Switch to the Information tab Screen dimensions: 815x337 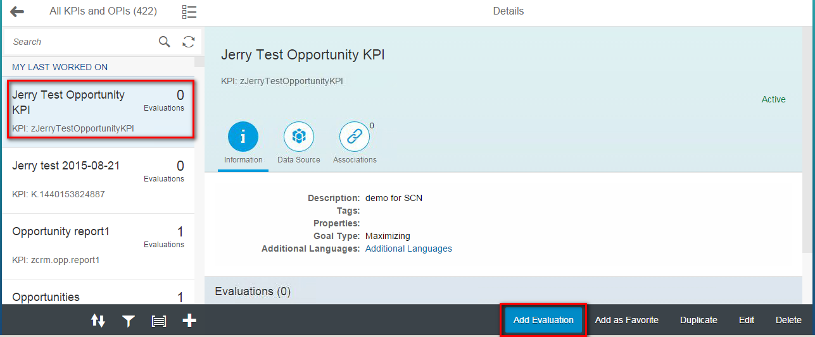pyautogui.click(x=243, y=144)
